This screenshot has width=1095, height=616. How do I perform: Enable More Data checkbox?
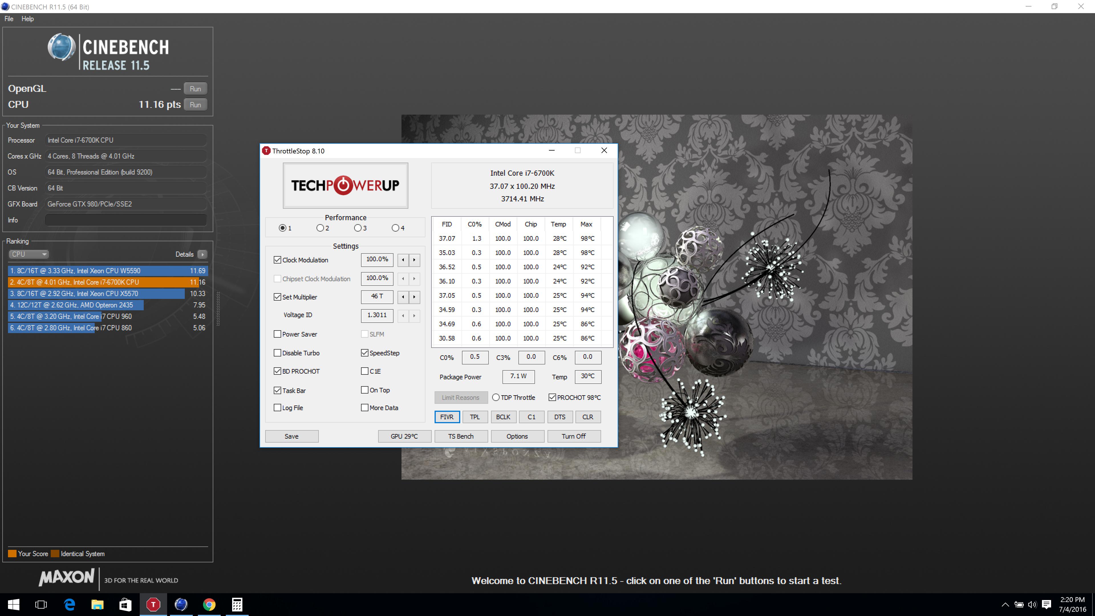(364, 408)
